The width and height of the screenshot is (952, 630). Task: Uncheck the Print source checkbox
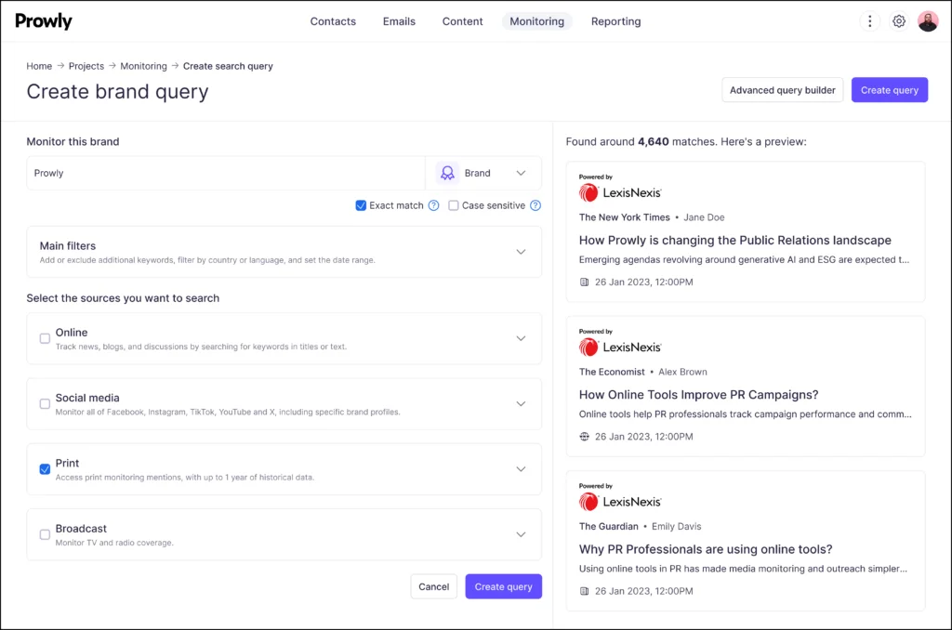tap(45, 469)
